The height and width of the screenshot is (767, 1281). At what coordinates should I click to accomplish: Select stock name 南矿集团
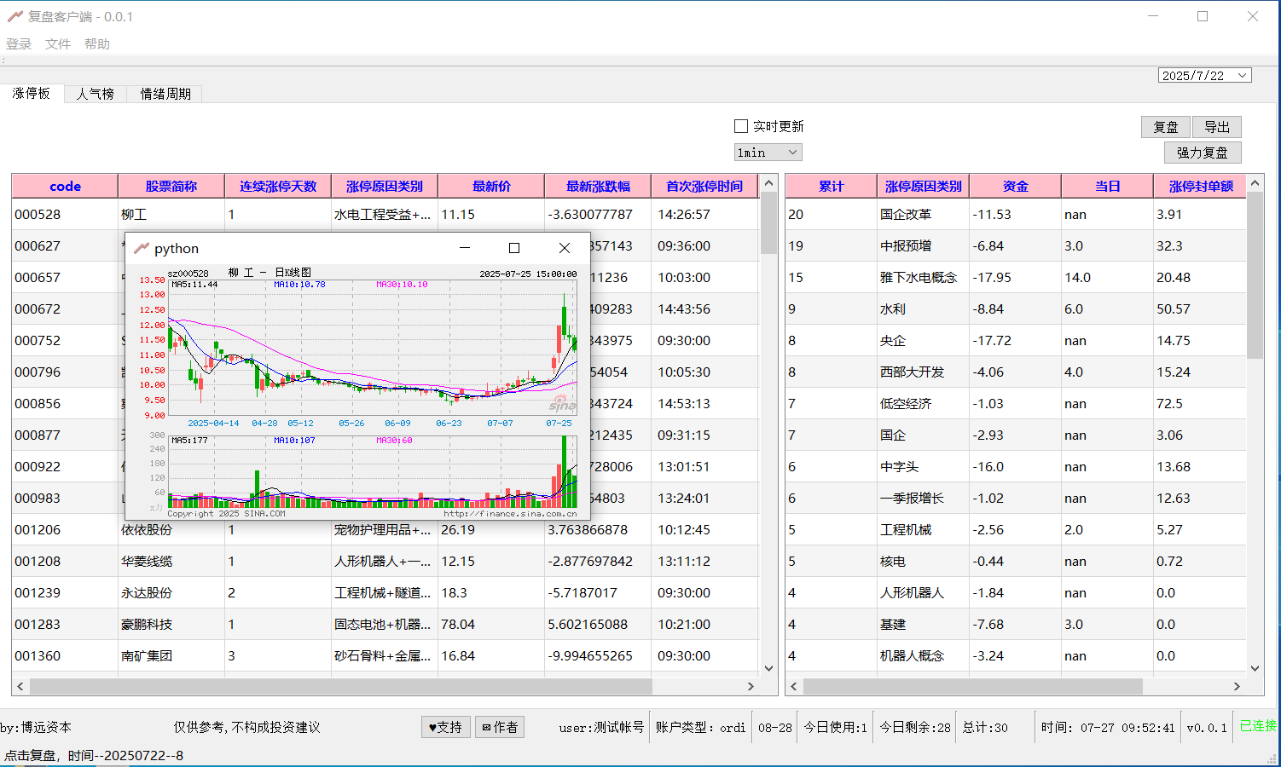pos(171,655)
